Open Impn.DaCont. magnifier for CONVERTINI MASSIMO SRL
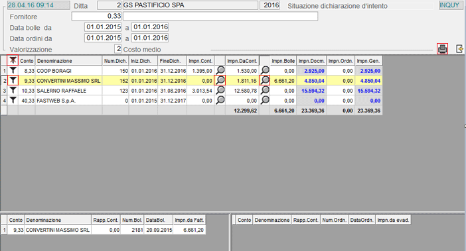 pyautogui.click(x=264, y=80)
